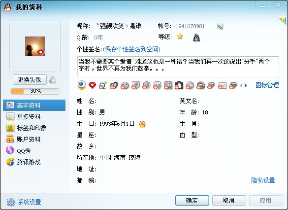This screenshot has height=210, width=288.
Task: Open the corner skin color flag
Action: 282,20
